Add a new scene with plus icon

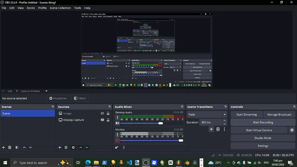tap(3, 147)
